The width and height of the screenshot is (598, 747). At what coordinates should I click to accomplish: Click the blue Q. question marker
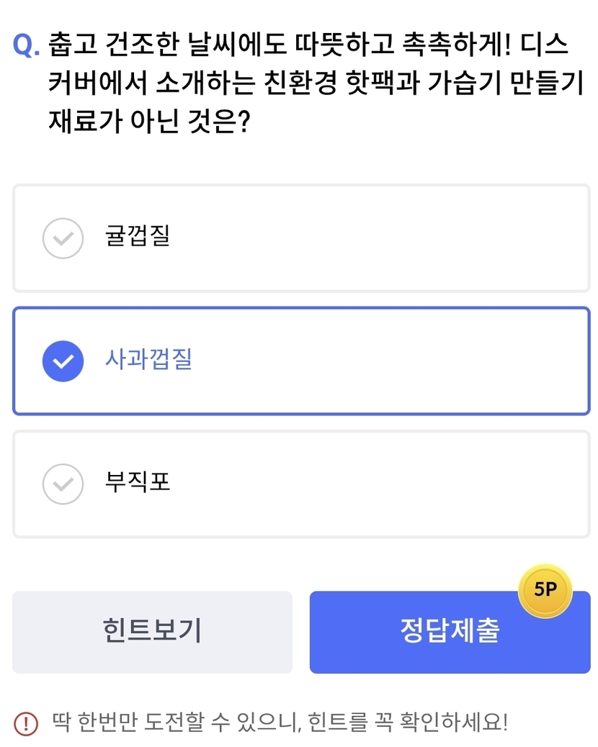point(27,46)
